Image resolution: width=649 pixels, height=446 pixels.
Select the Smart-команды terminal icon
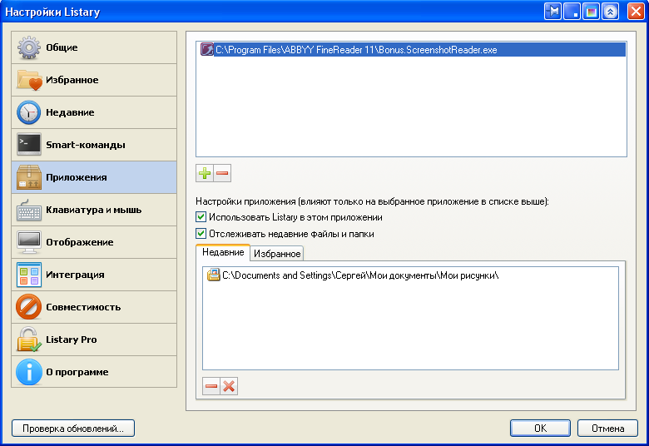[x=29, y=144]
